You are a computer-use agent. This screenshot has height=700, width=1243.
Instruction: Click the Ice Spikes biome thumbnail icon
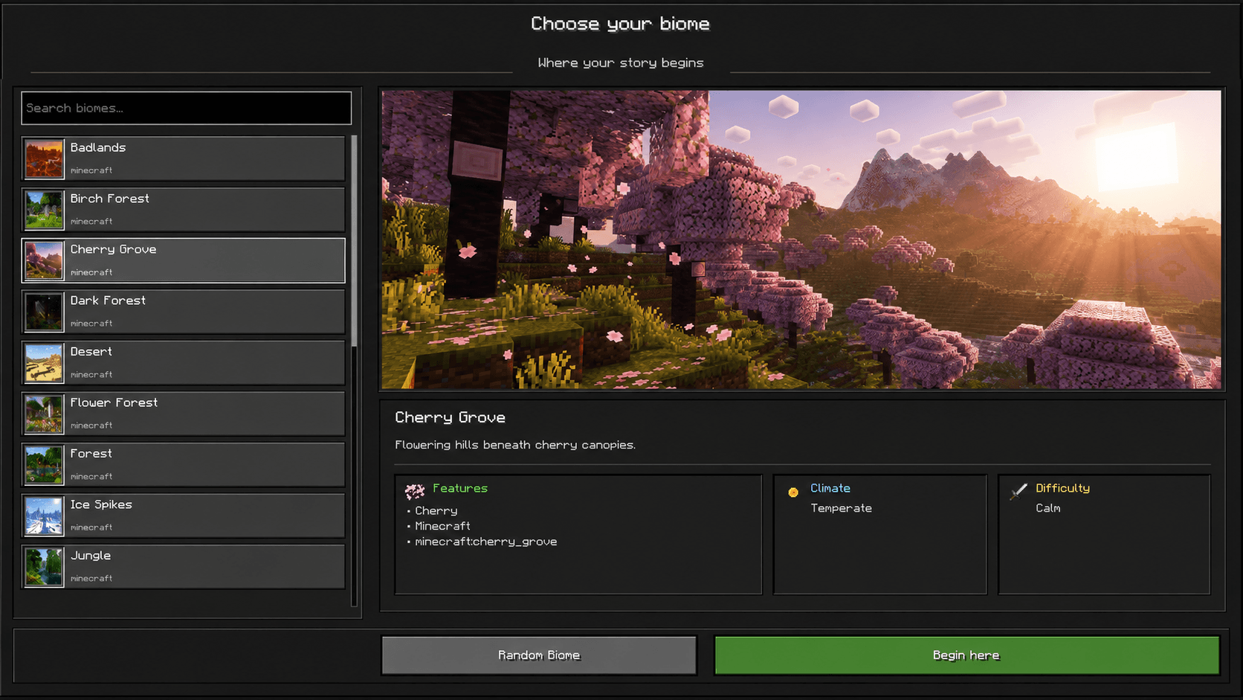click(44, 516)
